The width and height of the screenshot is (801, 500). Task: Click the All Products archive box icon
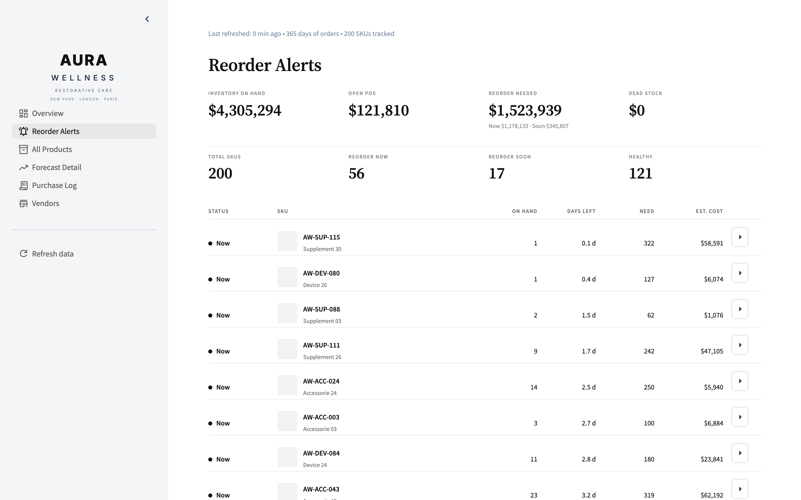(x=23, y=149)
